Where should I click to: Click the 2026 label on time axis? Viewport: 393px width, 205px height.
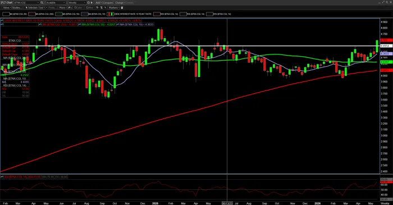tap(317, 203)
